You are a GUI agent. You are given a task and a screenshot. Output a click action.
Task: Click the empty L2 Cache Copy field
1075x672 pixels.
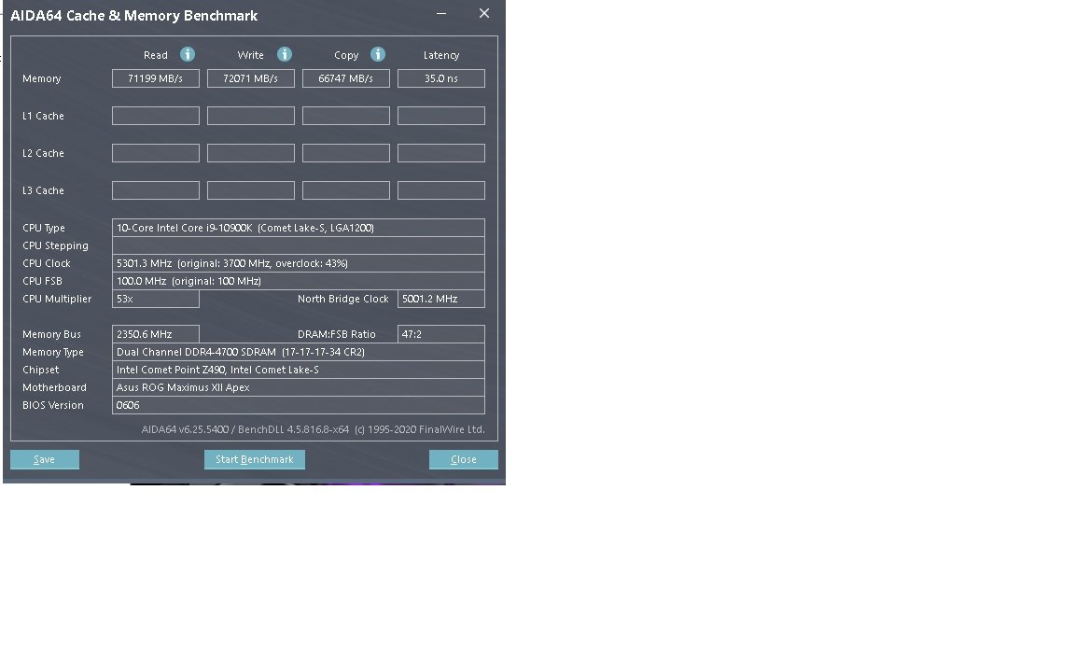pos(346,153)
